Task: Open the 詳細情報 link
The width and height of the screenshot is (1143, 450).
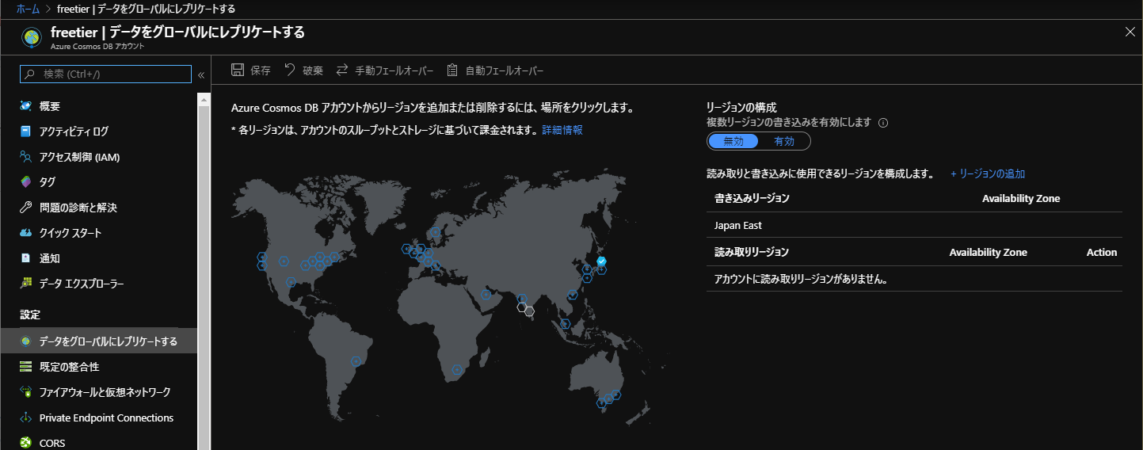Action: pos(562,130)
